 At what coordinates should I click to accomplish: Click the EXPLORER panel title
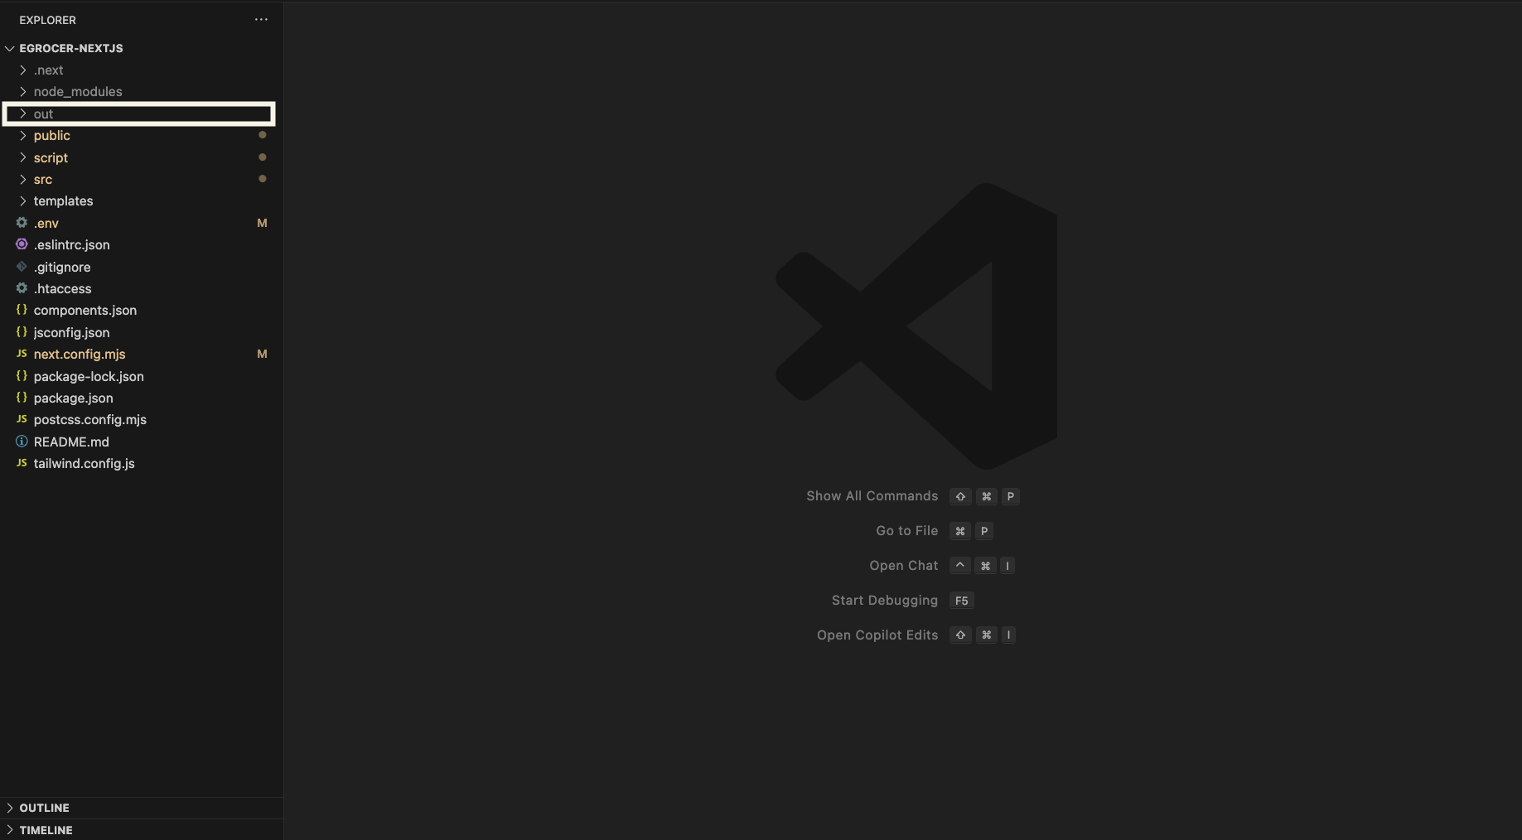(47, 20)
